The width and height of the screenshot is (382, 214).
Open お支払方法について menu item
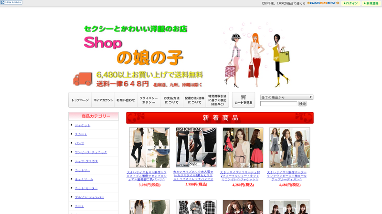pyautogui.click(x=171, y=100)
